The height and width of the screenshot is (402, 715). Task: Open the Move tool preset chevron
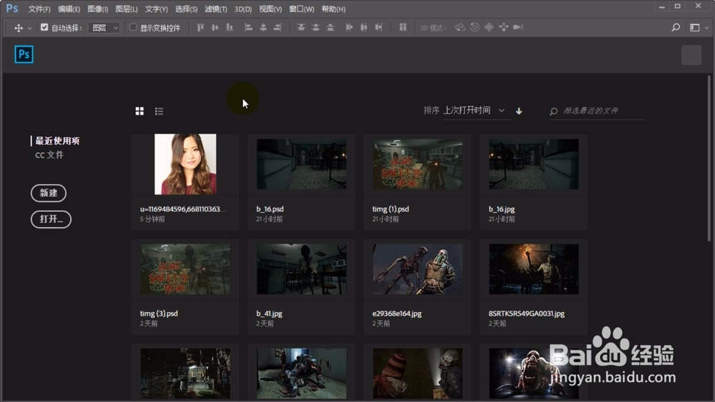(30, 29)
